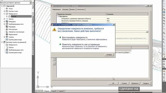Collapse the Построить parameter group
Screen dimensions: 166x93
[58, 17]
